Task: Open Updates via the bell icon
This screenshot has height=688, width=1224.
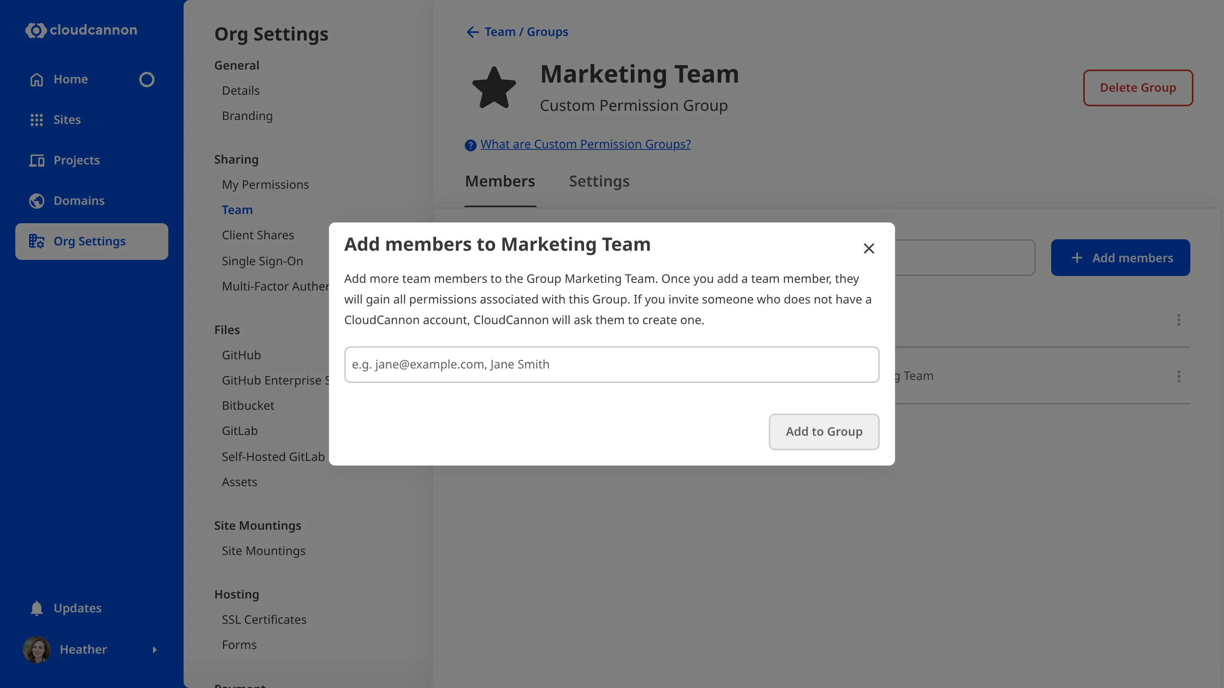Action: pyautogui.click(x=37, y=608)
